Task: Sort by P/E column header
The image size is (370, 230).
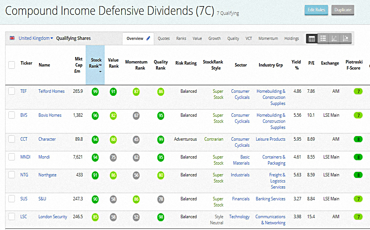Action: click(x=311, y=63)
